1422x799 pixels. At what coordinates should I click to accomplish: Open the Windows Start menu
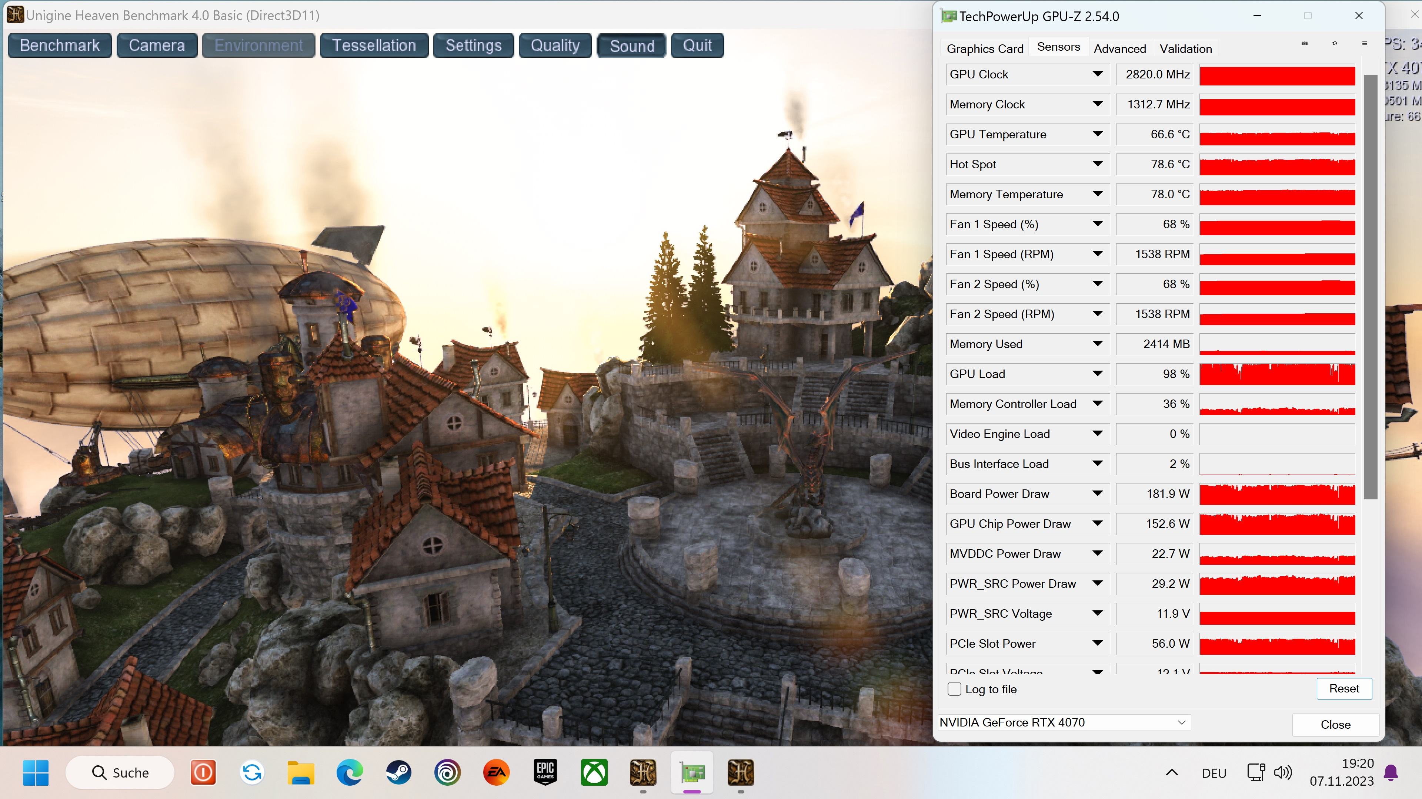click(36, 772)
